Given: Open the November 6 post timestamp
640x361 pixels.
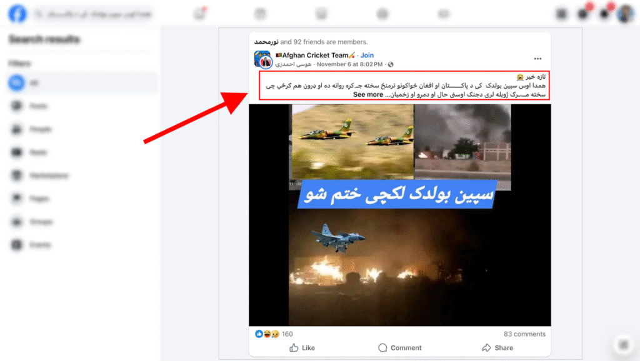Looking at the screenshot, I should point(349,64).
